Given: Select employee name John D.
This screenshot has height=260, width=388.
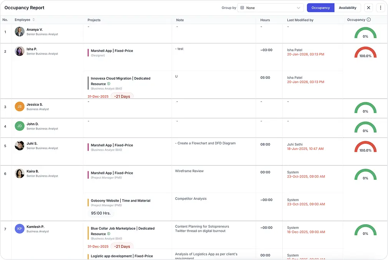Looking at the screenshot, I should coord(33,124).
